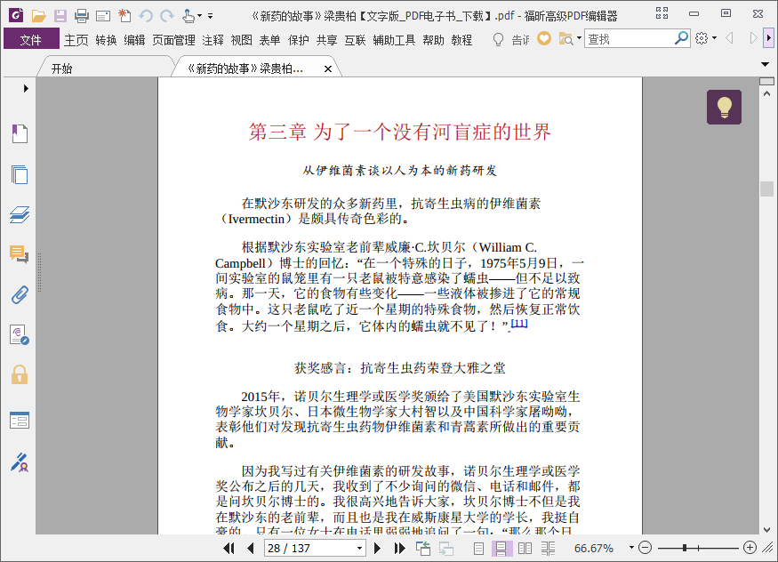Viewport: 778px width, 562px height.
Task: Jump to last page button
Action: click(x=399, y=548)
